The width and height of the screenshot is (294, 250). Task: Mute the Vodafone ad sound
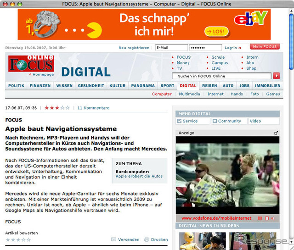click(x=273, y=218)
